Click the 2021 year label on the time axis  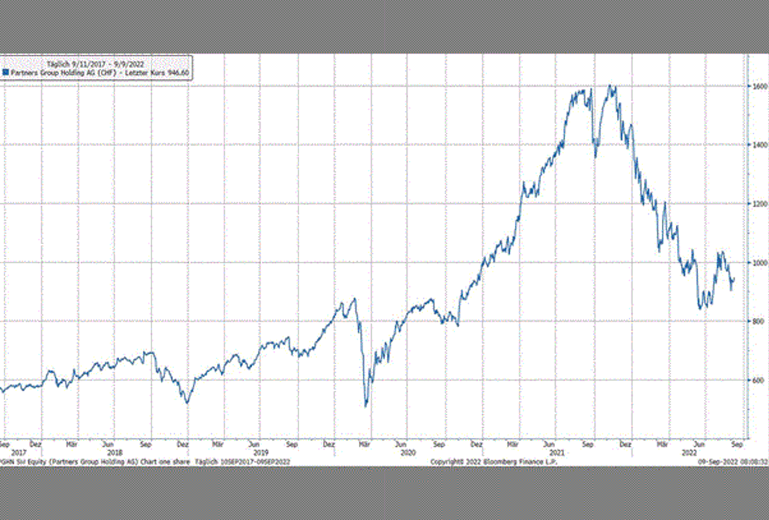tap(556, 452)
